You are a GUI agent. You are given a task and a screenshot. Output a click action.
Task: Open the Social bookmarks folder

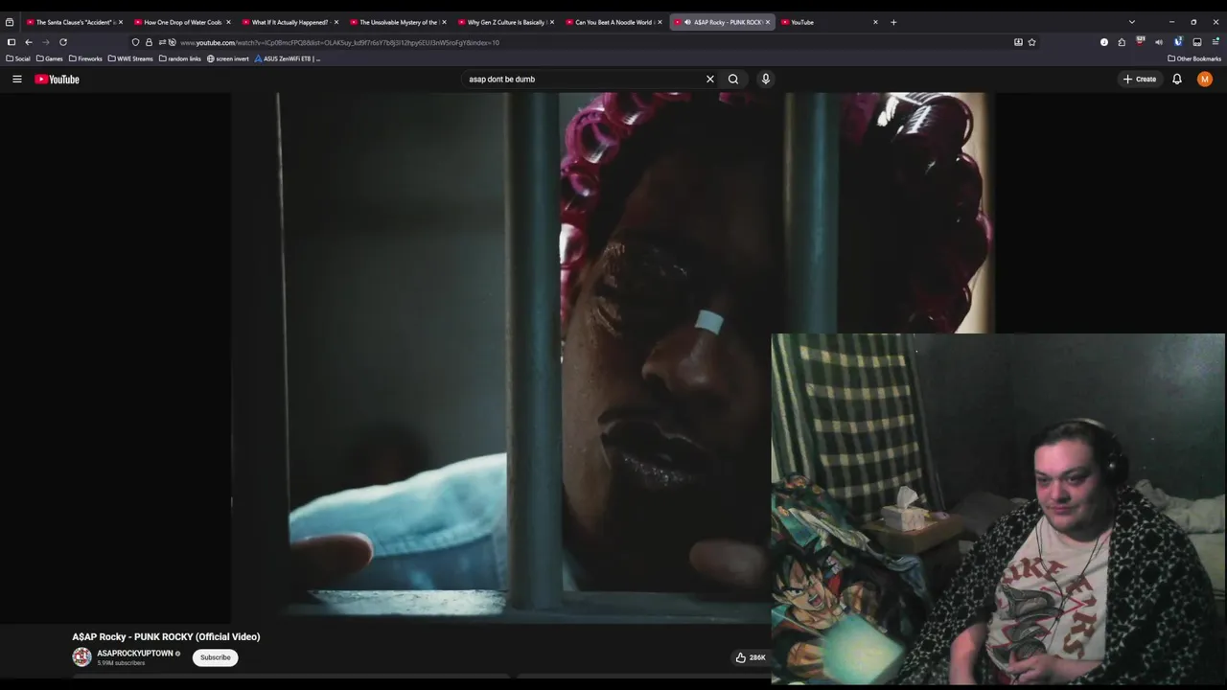click(x=18, y=58)
